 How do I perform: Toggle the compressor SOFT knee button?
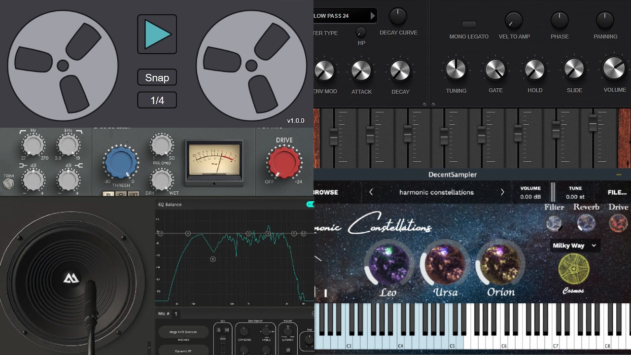tap(133, 194)
